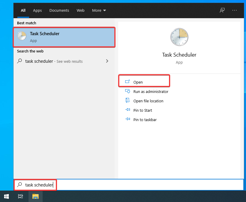Click the search magnifier icon beside web result
This screenshot has width=246, height=202.
point(19,61)
